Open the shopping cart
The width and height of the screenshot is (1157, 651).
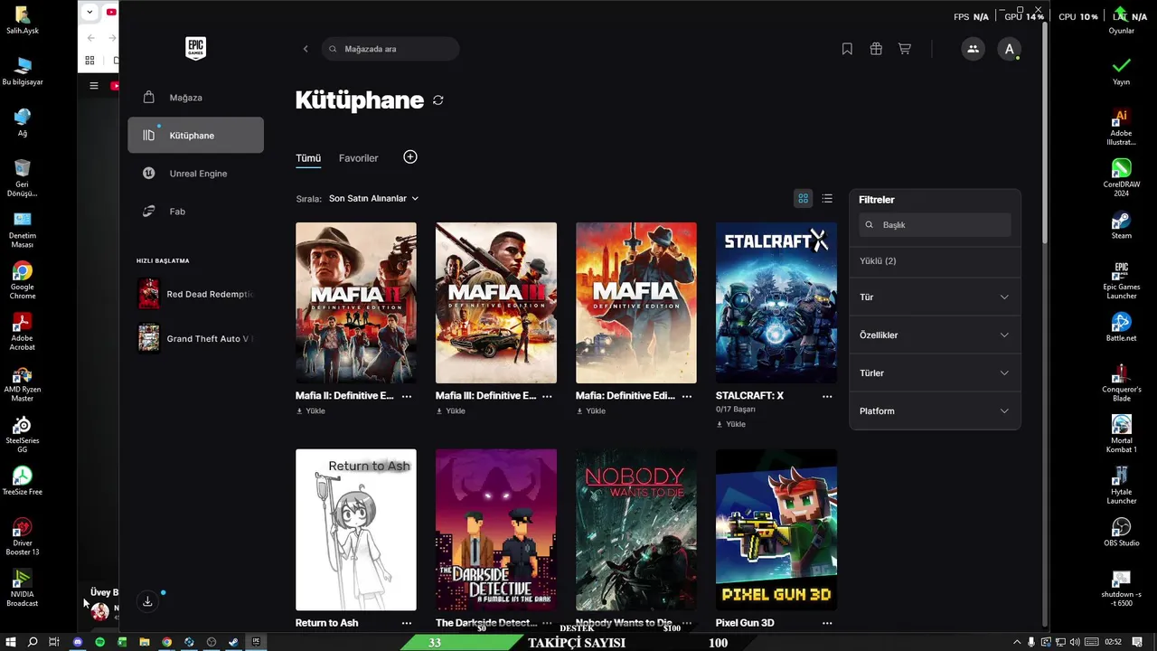(x=904, y=49)
